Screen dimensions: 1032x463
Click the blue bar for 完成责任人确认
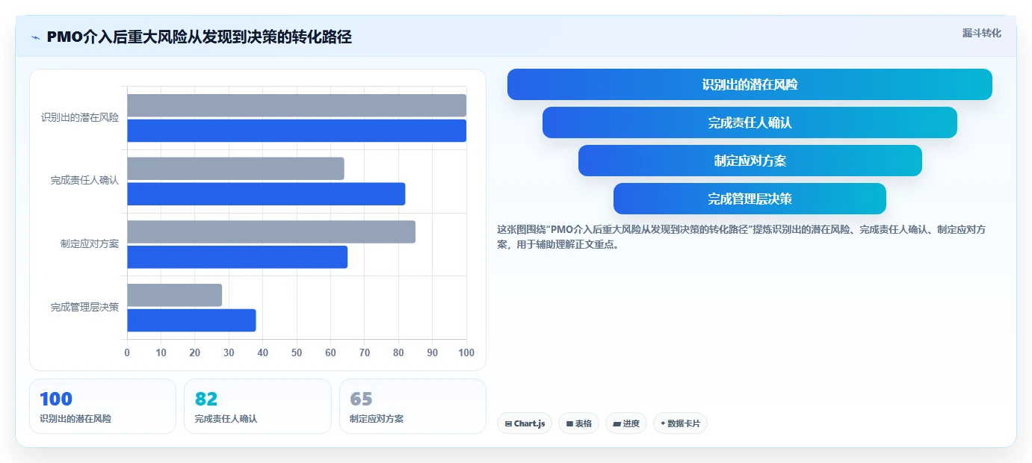click(266, 194)
